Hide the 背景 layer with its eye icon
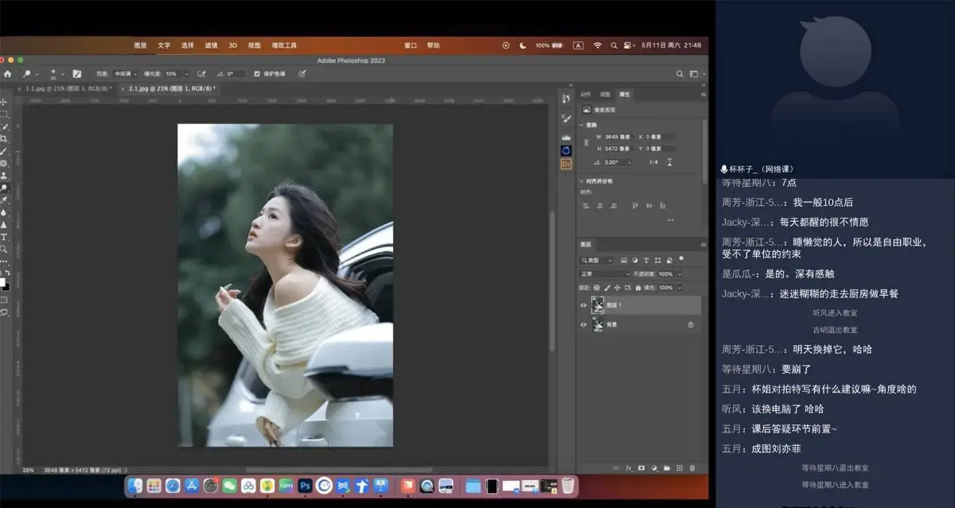955x508 pixels. click(x=583, y=324)
